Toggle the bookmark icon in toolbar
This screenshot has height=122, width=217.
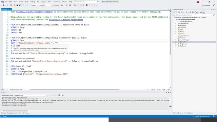87,5
